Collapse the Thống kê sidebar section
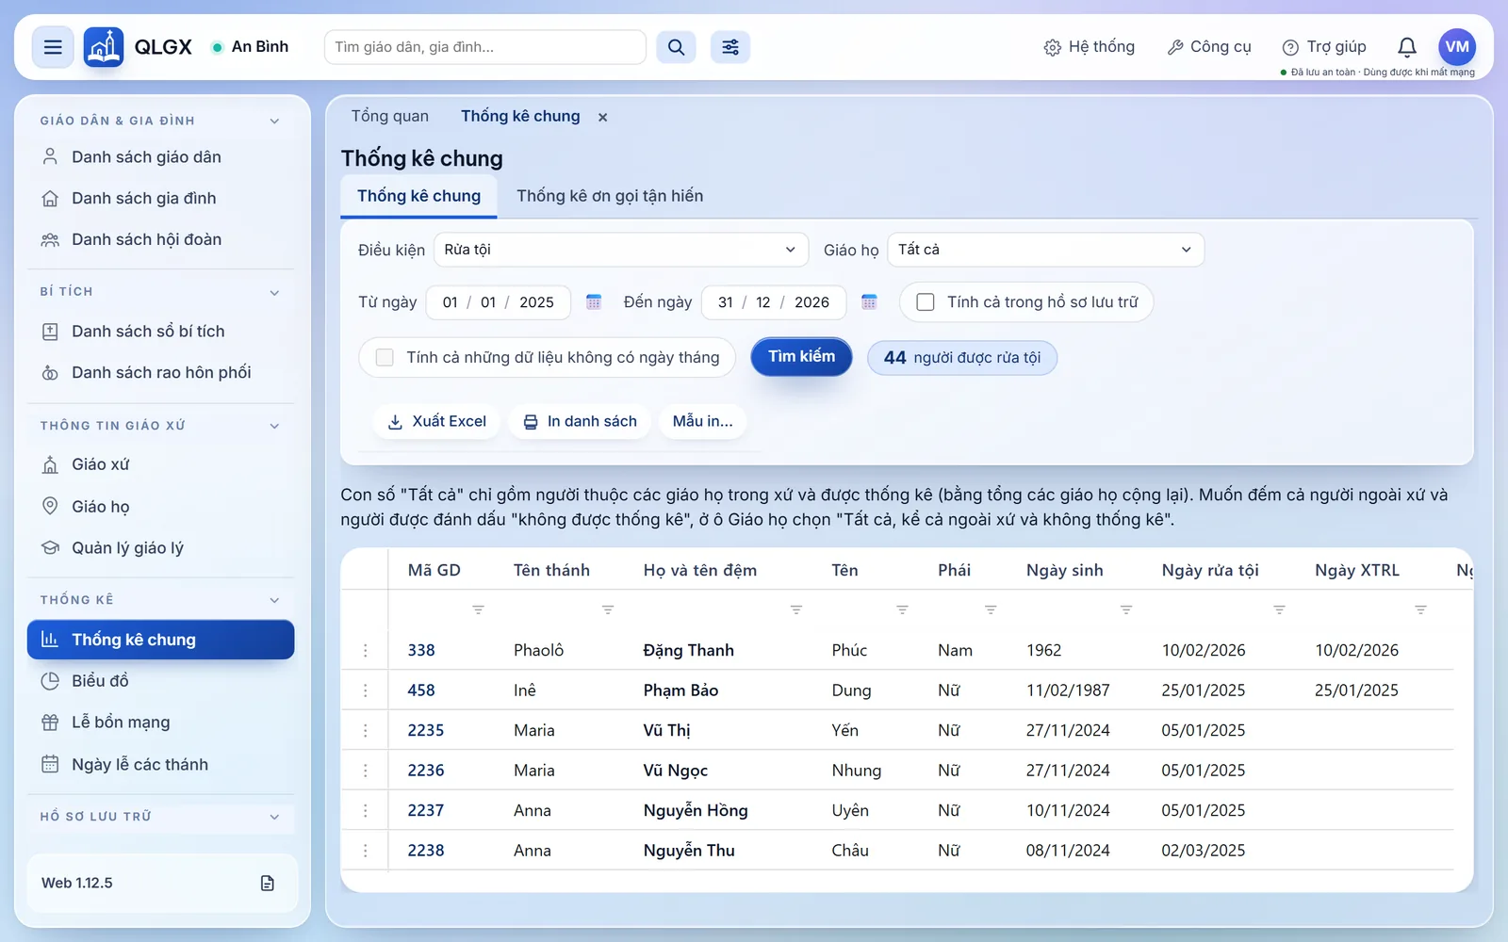 coord(274,600)
